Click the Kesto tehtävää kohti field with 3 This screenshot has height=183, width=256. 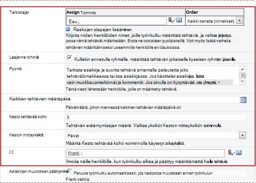(156, 117)
